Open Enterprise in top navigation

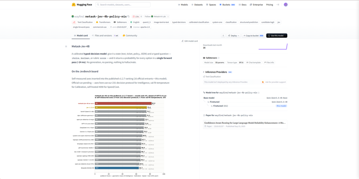point(256,5)
